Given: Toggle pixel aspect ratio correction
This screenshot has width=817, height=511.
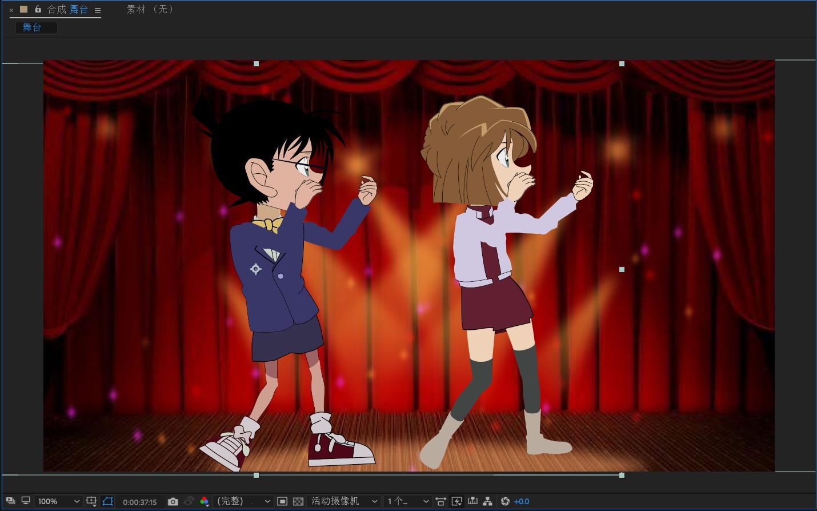Looking at the screenshot, I should click(440, 501).
